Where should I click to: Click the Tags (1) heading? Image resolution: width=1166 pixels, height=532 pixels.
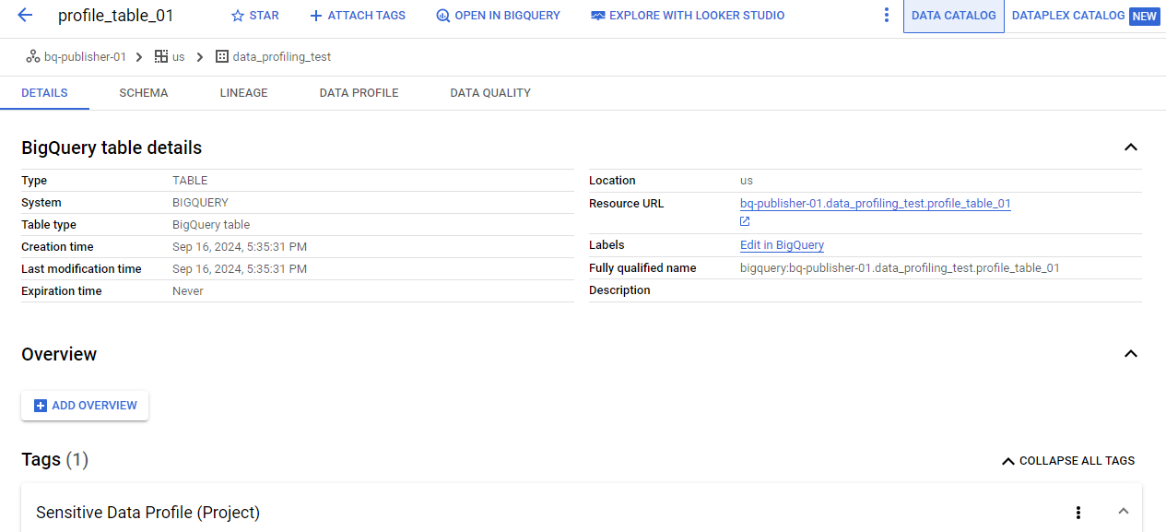click(x=54, y=459)
